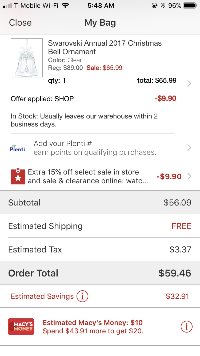
Task: Tap the Estimated Savings label
Action: (42, 296)
